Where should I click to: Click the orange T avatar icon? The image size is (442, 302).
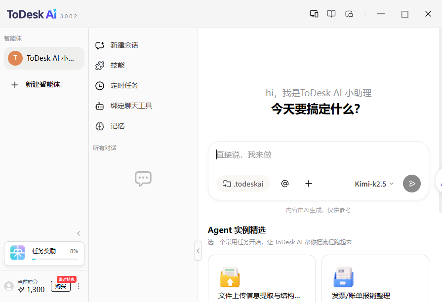pyautogui.click(x=15, y=58)
